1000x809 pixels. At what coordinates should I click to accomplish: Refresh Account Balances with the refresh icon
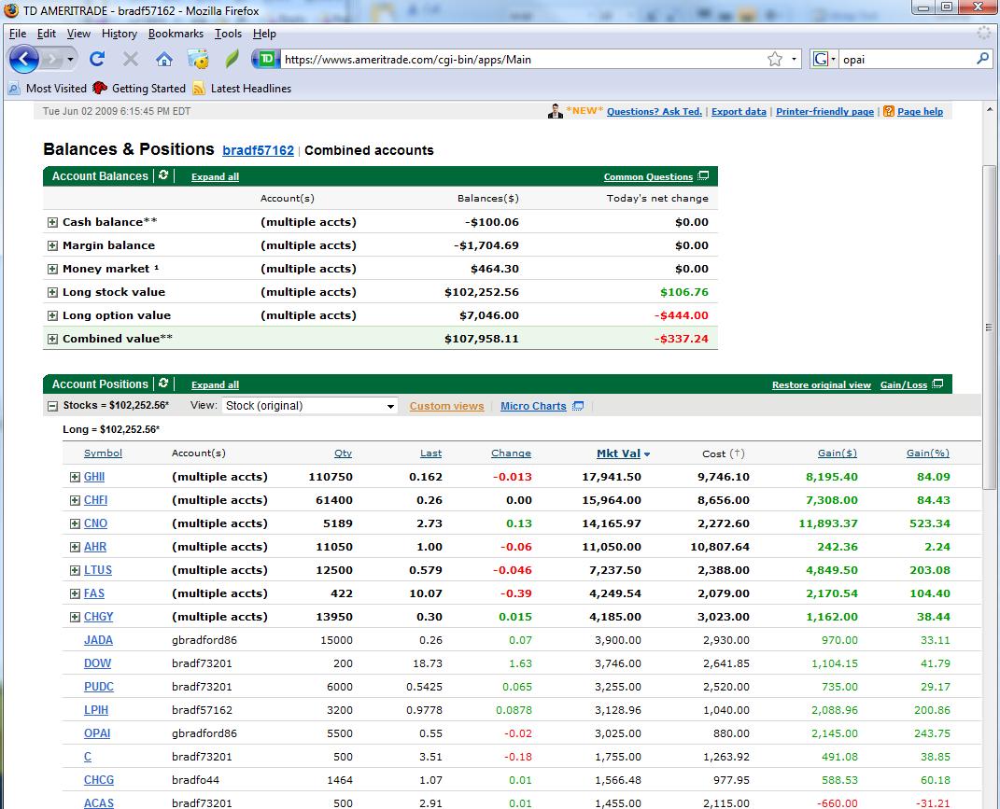(163, 175)
